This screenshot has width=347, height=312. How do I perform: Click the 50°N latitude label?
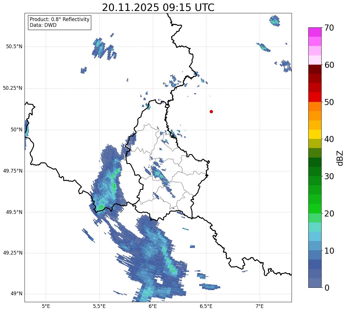point(16,130)
